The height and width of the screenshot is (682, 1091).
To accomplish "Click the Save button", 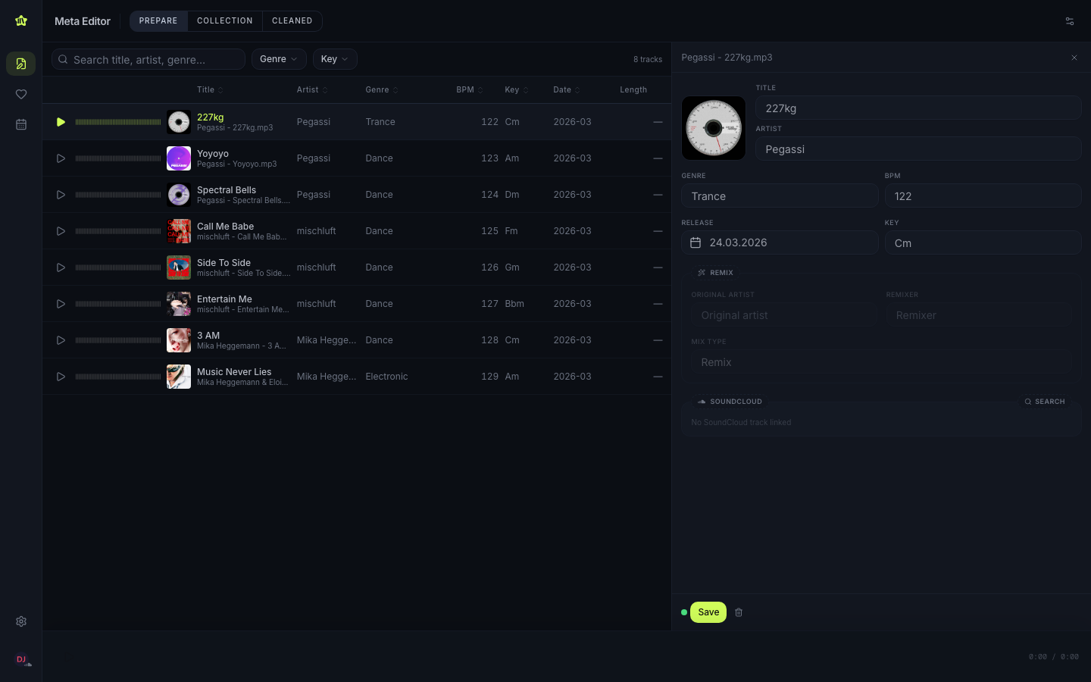I will 708,612.
